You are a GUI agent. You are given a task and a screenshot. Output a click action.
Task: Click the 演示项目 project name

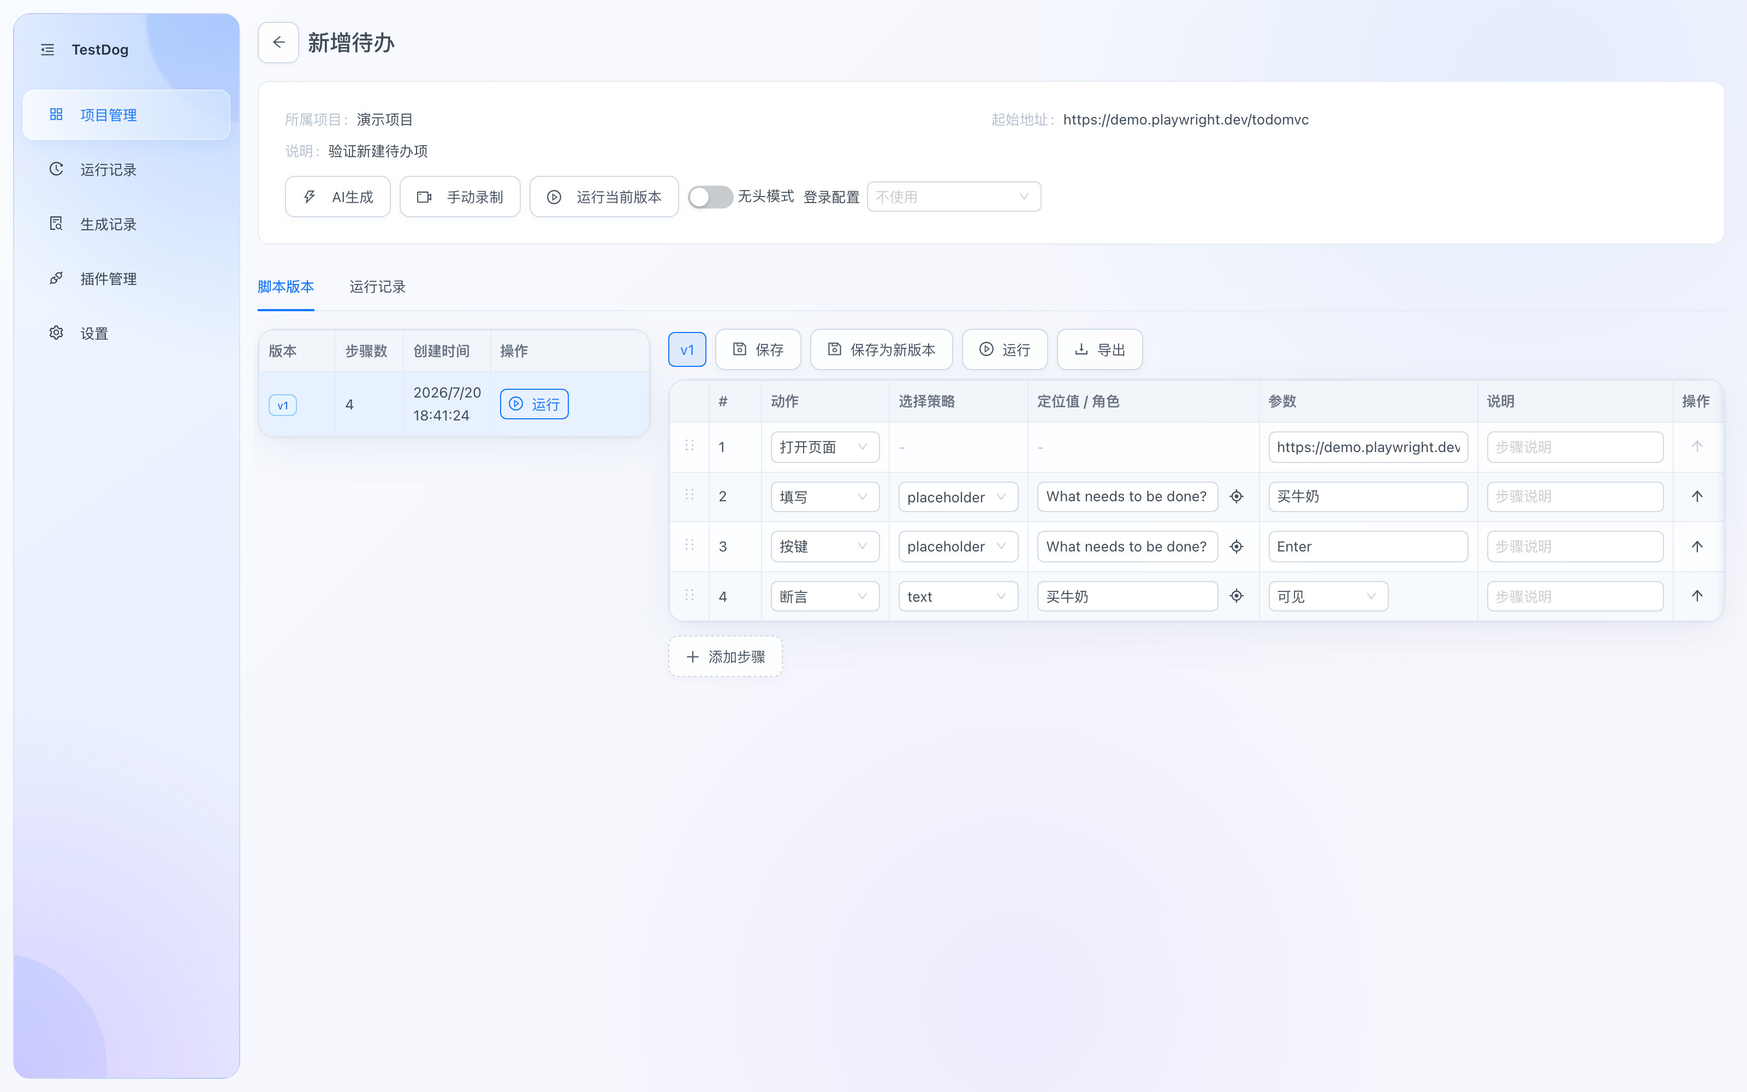(385, 119)
